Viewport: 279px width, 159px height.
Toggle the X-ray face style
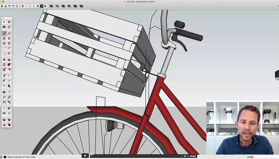coord(23,6)
